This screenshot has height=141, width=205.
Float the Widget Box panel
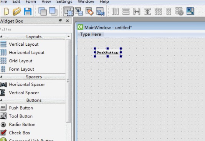coord(60,21)
